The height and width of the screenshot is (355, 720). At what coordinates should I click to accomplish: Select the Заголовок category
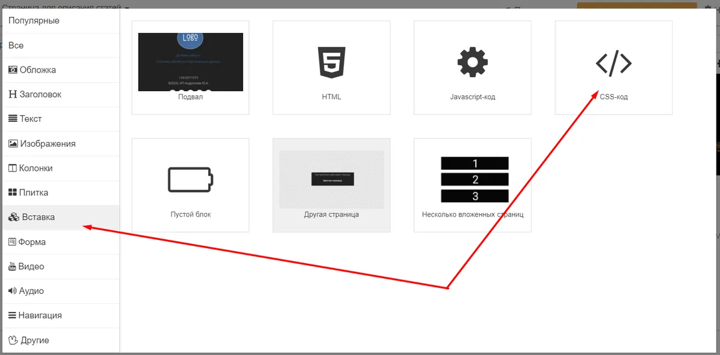pyautogui.click(x=60, y=95)
